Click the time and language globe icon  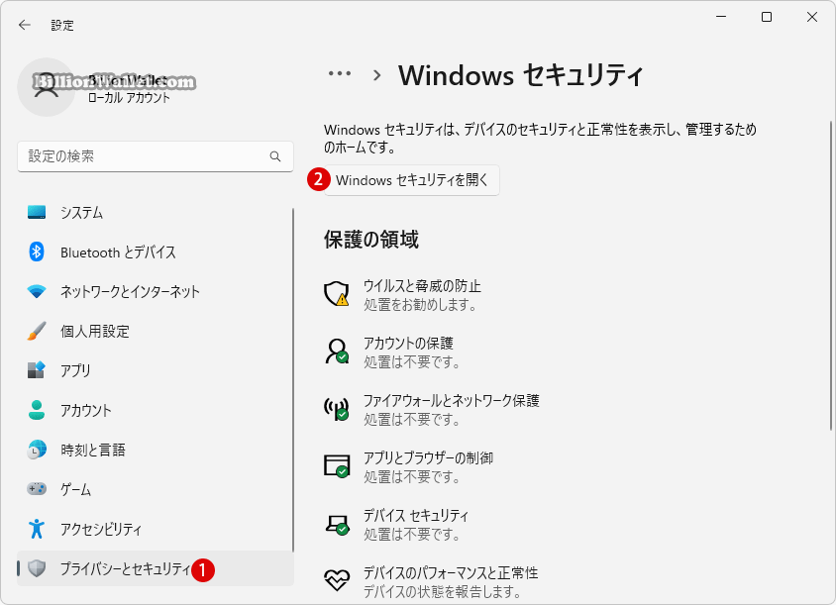coord(37,450)
